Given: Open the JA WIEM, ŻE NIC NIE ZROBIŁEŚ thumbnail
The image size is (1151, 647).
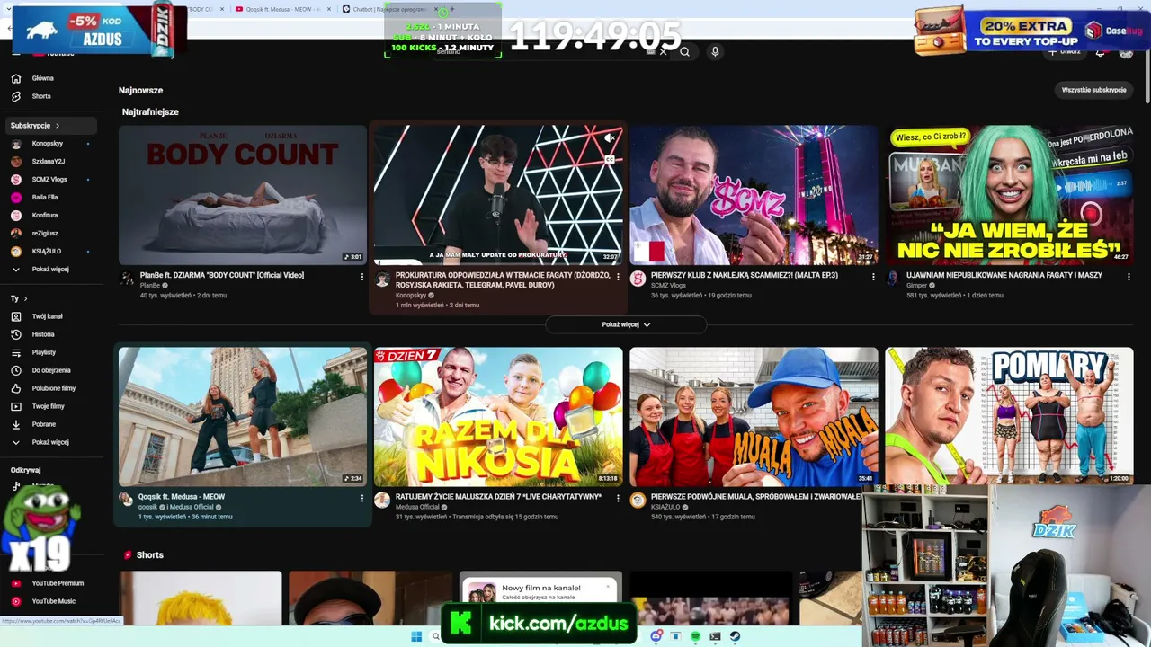Looking at the screenshot, I should point(1009,194).
